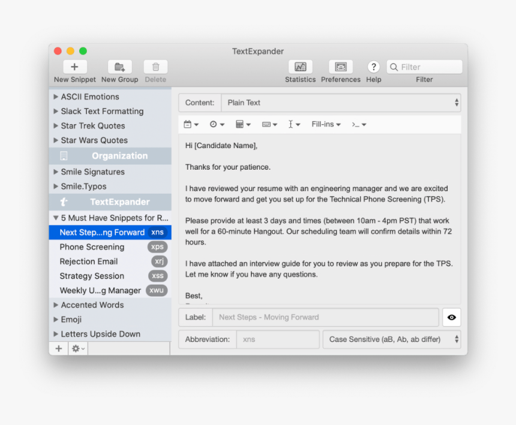Click the xss abbreviation badge
Image resolution: width=516 pixels, height=425 pixels.
click(x=158, y=276)
